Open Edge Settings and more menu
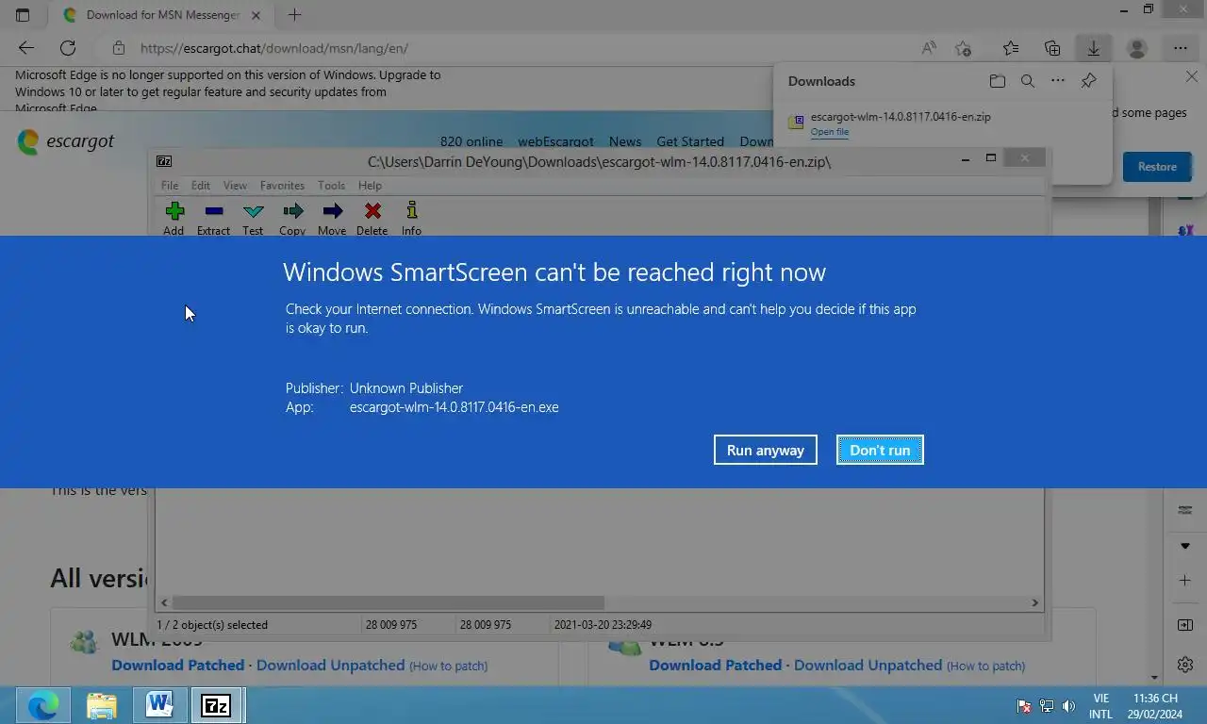This screenshot has height=724, width=1207. point(1181,48)
